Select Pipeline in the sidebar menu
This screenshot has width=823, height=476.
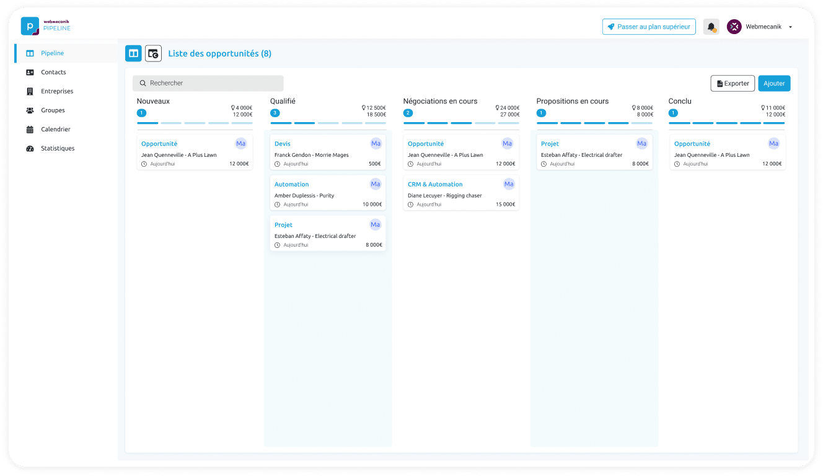coord(53,53)
